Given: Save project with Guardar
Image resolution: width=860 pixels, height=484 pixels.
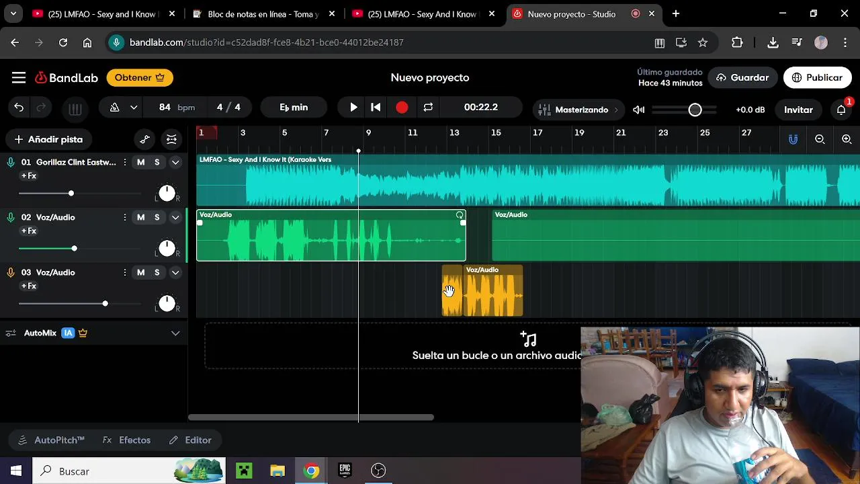Looking at the screenshot, I should [x=742, y=78].
